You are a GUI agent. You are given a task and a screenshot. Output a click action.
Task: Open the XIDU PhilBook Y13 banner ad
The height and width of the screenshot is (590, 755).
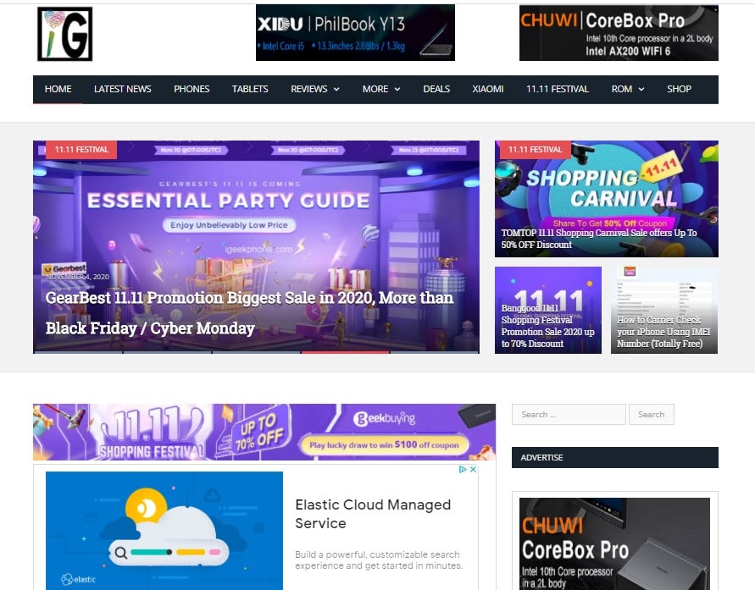coord(355,33)
